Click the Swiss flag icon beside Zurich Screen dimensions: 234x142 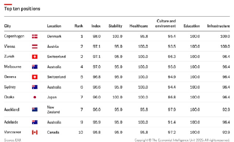click(x=35, y=57)
